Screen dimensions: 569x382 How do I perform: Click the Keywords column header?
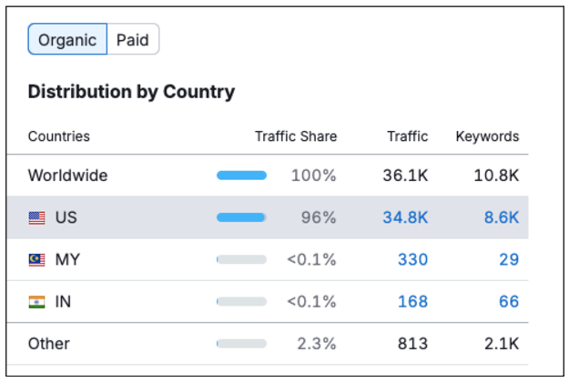487,136
